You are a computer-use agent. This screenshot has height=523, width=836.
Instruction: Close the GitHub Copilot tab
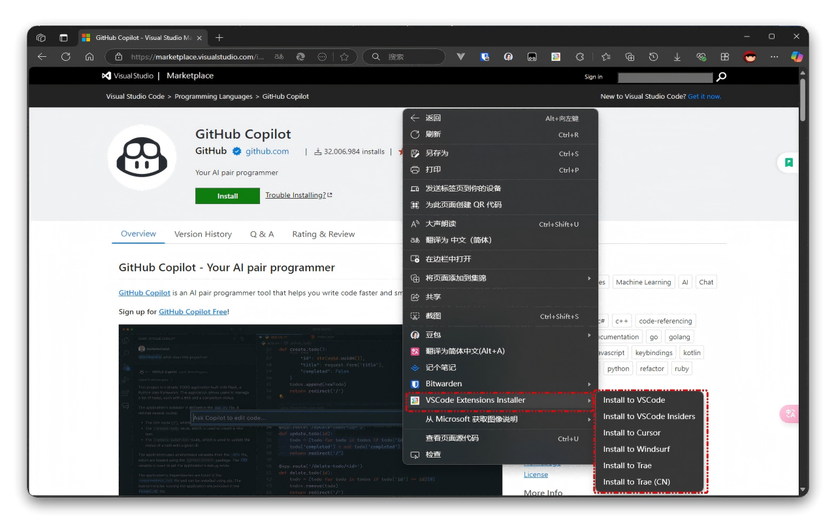(200, 37)
